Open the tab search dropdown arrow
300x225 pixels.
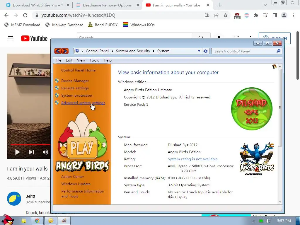pyautogui.click(x=265, y=5)
